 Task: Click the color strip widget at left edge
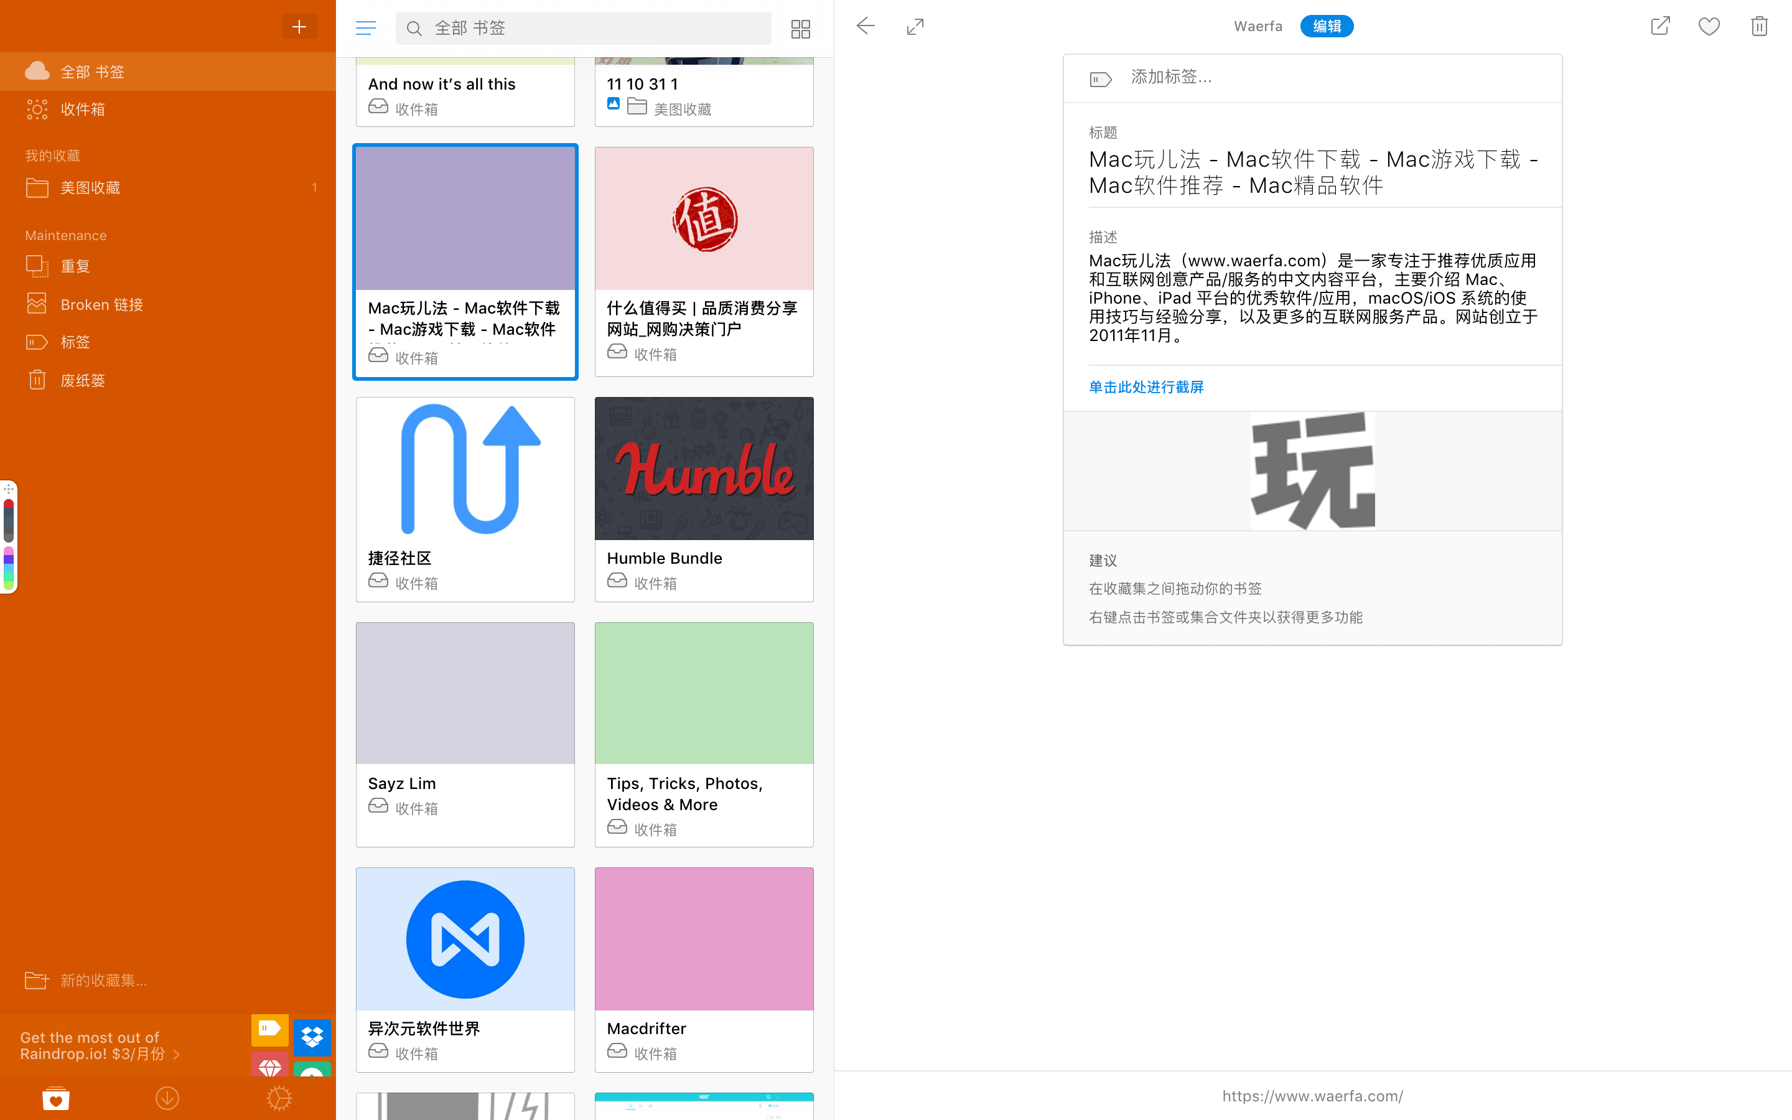coord(9,537)
